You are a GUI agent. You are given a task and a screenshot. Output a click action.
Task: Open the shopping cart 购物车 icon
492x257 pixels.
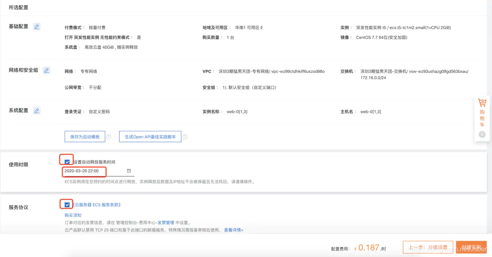482,103
